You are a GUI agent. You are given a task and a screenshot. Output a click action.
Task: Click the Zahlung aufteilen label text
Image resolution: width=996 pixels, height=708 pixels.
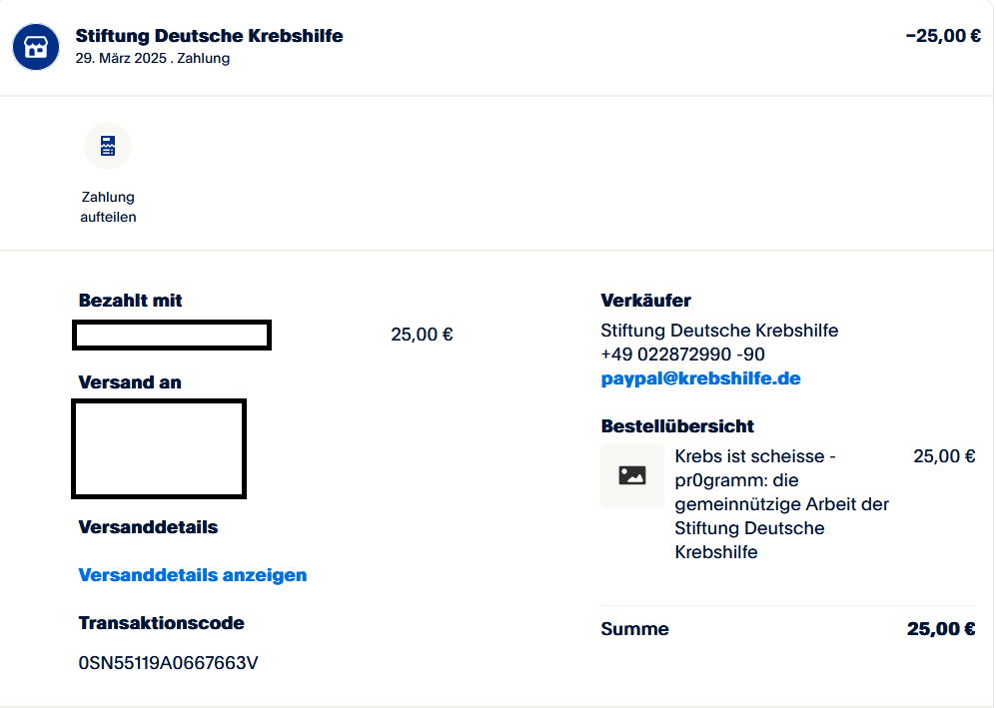tap(108, 207)
